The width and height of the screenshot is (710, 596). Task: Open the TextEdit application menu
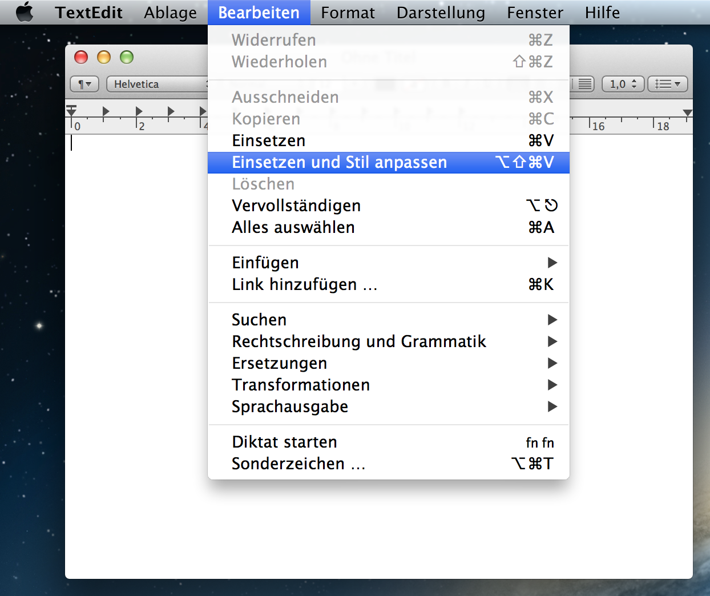88,12
